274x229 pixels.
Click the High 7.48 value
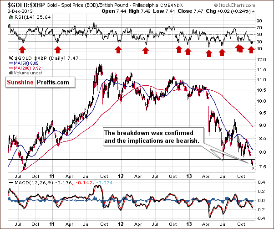[x=140, y=11]
